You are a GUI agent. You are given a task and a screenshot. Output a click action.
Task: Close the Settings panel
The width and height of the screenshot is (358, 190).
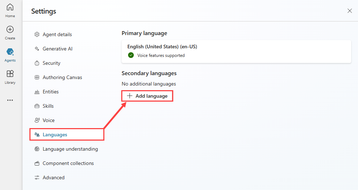(x=349, y=11)
